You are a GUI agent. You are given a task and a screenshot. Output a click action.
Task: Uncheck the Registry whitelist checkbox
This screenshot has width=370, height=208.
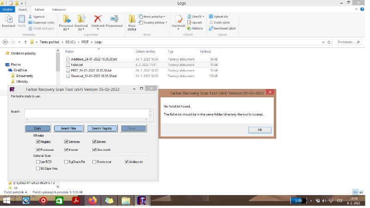pyautogui.click(x=38, y=142)
